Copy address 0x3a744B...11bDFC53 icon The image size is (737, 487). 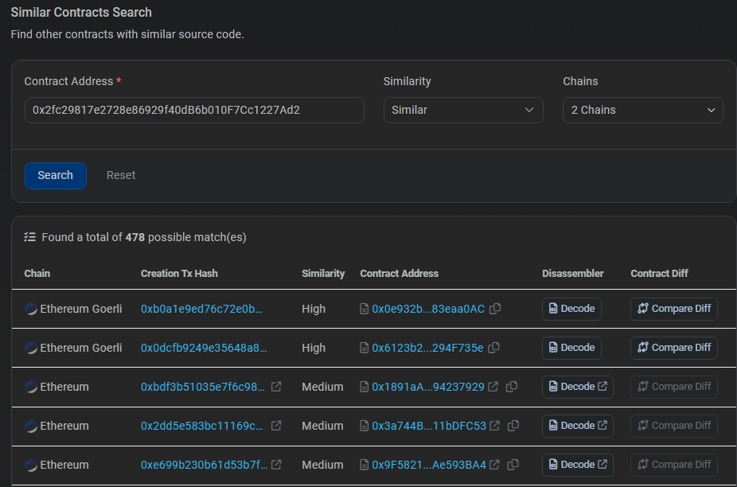click(513, 426)
